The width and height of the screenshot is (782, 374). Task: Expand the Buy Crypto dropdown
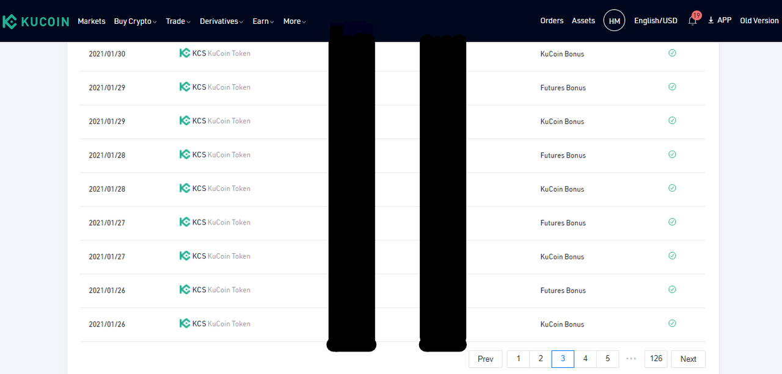135,21
